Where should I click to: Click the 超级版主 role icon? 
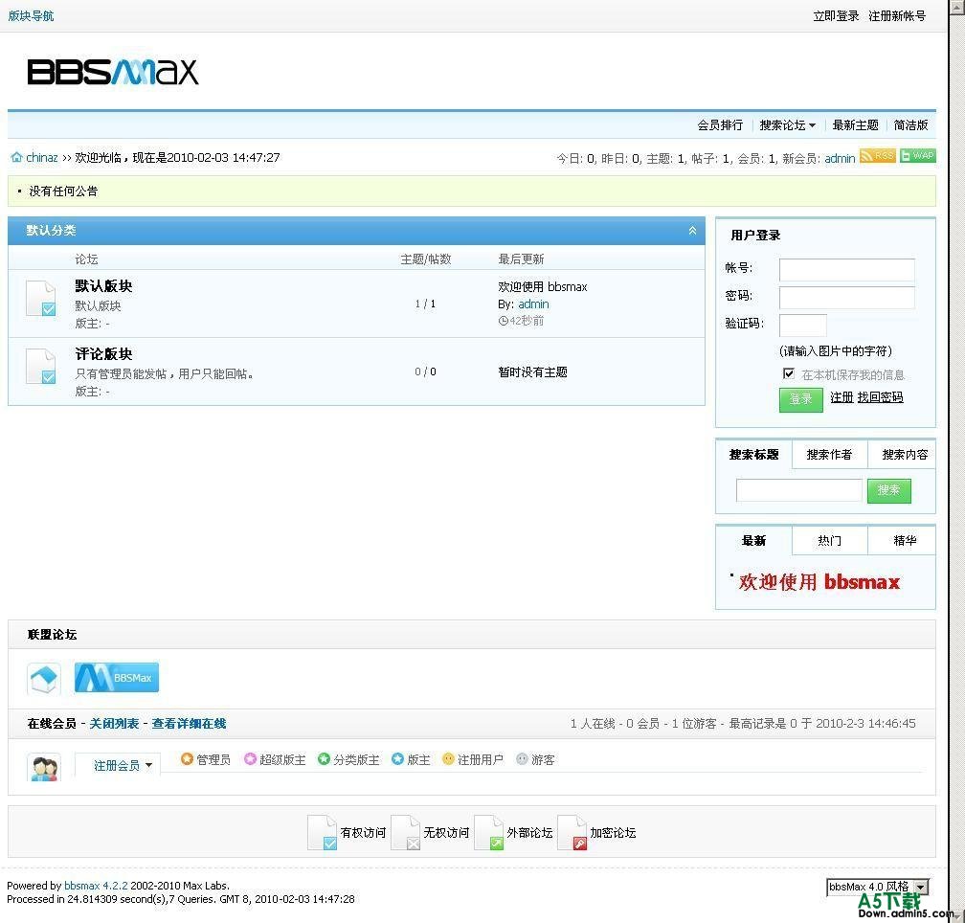pos(250,759)
